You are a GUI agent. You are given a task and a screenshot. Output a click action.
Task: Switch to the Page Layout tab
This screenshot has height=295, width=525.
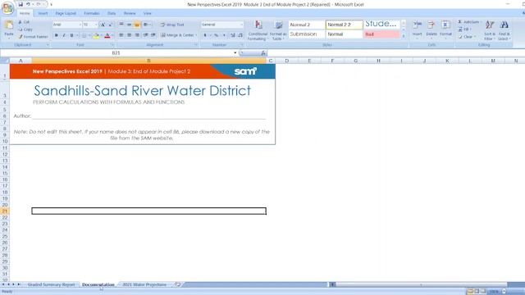click(x=66, y=13)
